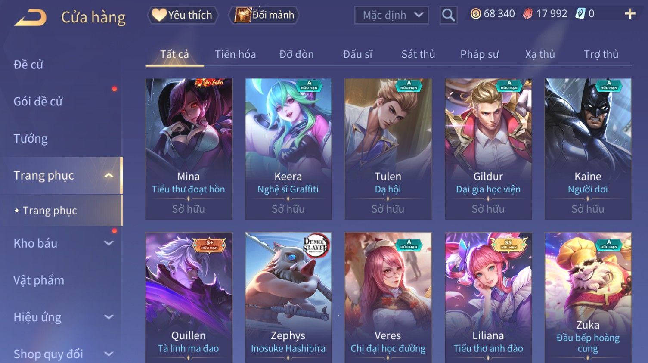
Task: Select the Tiến hóa tab
Action: point(235,54)
